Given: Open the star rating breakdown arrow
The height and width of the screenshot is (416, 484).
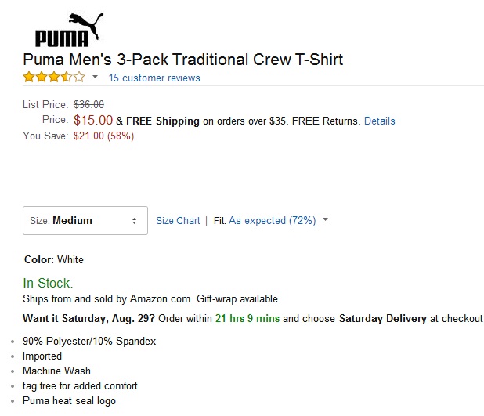Looking at the screenshot, I should [x=95, y=77].
